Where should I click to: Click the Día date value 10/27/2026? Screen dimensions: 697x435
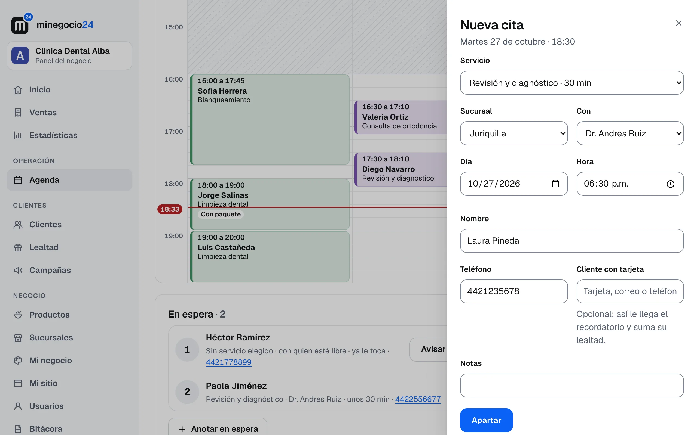(x=494, y=184)
